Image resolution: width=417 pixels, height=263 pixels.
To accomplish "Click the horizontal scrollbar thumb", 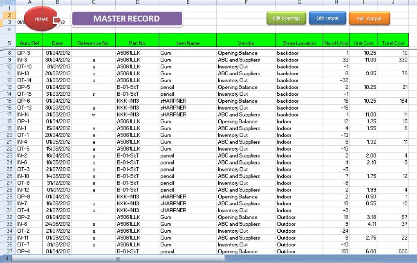I will 118,258.
